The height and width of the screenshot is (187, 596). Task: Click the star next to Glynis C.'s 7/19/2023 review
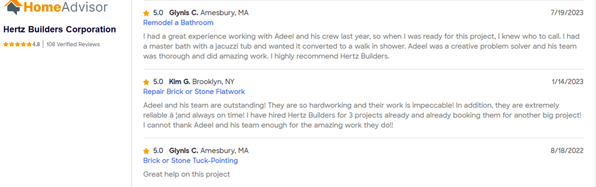point(146,13)
